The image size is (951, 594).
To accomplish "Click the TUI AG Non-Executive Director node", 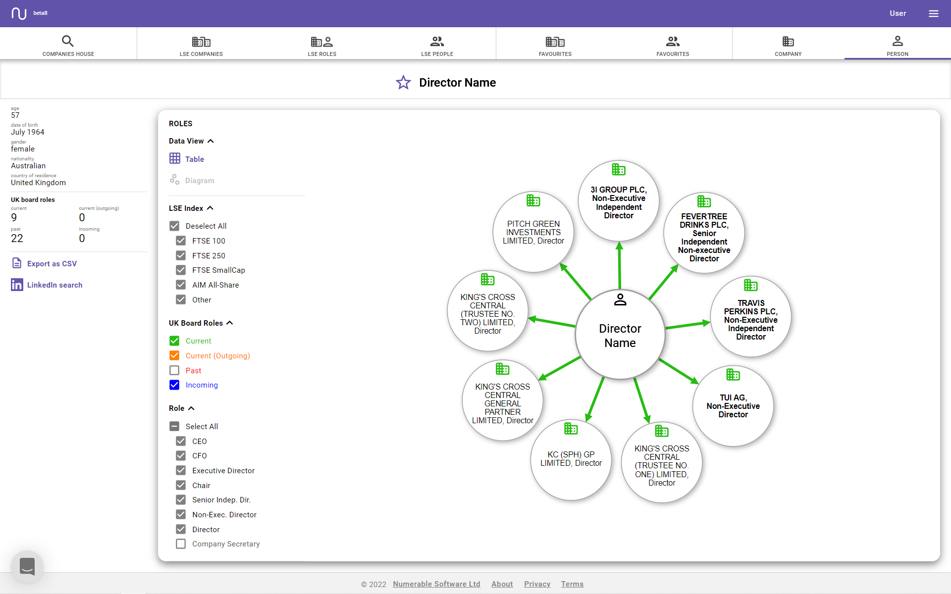I will click(x=733, y=406).
